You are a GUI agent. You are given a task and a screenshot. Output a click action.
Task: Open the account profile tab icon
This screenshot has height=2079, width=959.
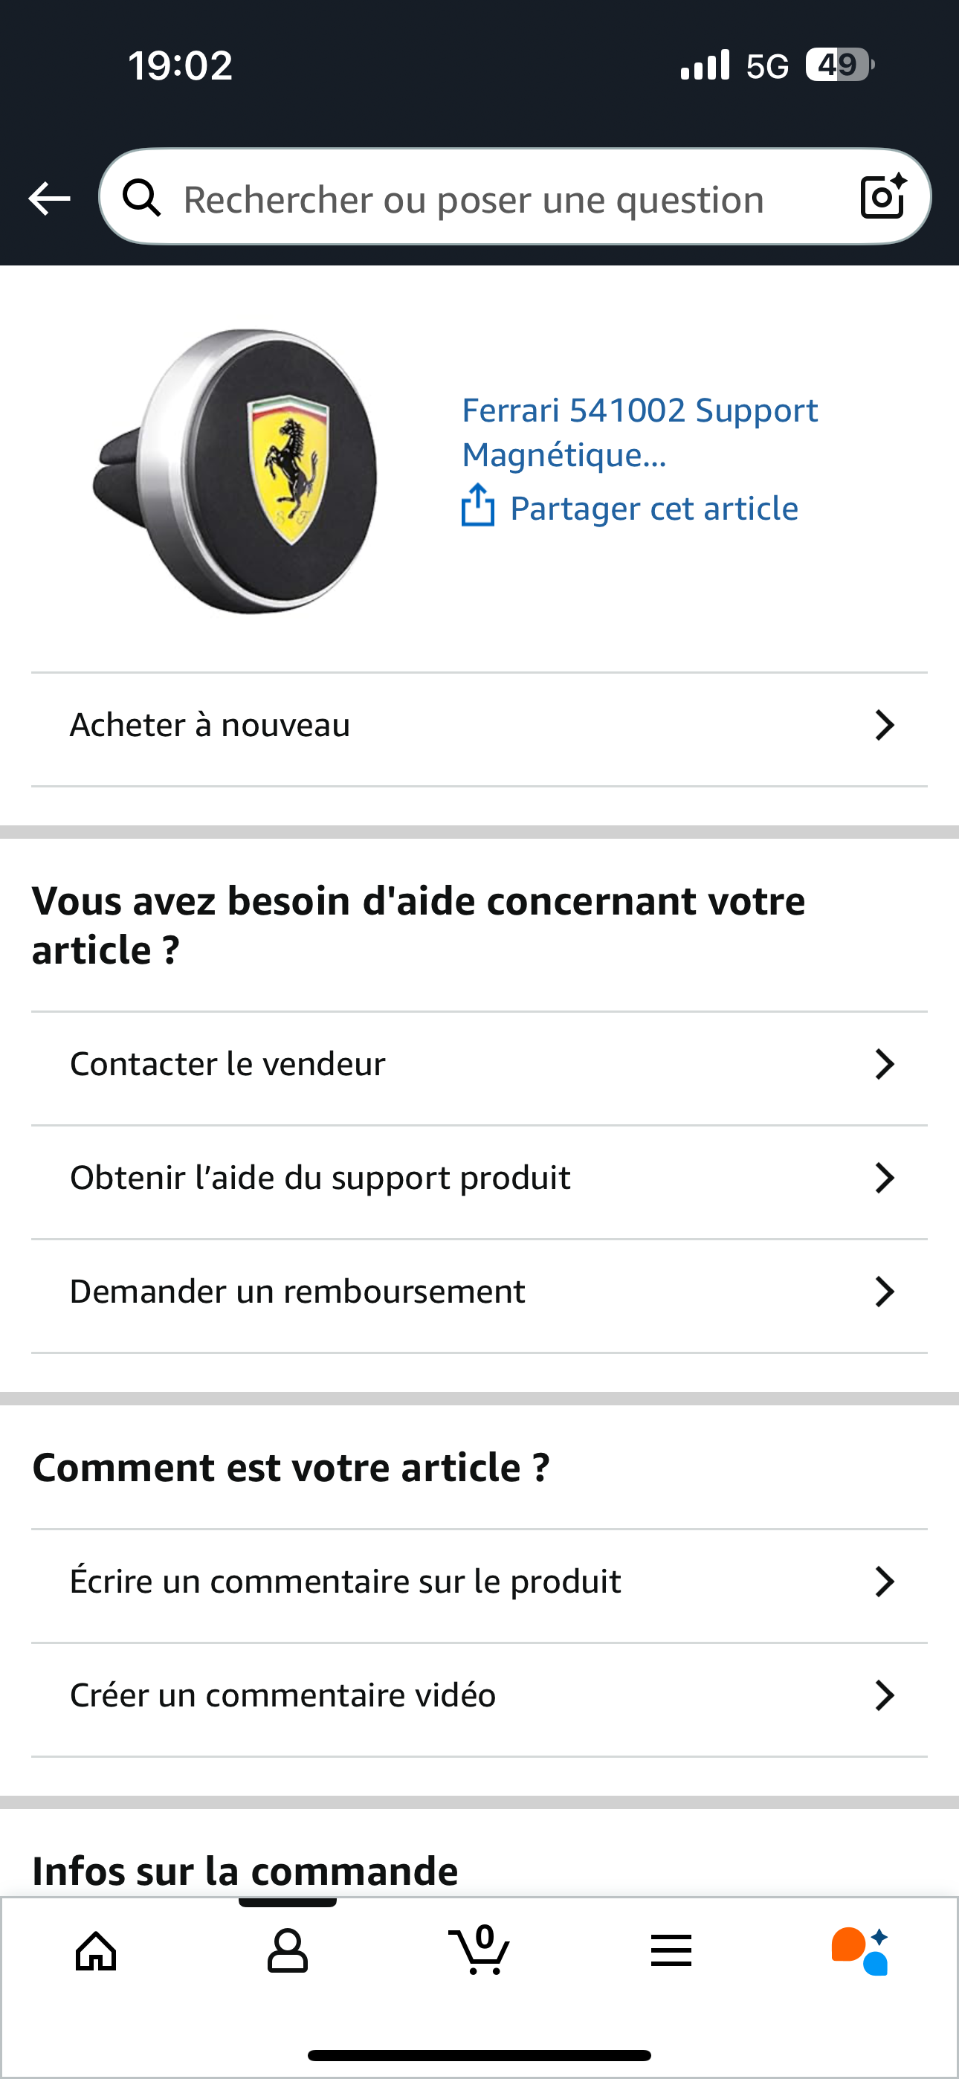tap(288, 1952)
